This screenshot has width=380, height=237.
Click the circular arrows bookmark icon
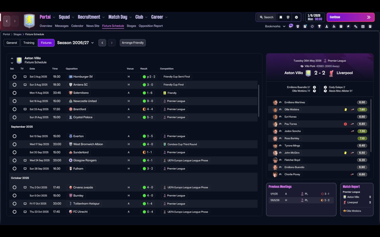point(312,26)
